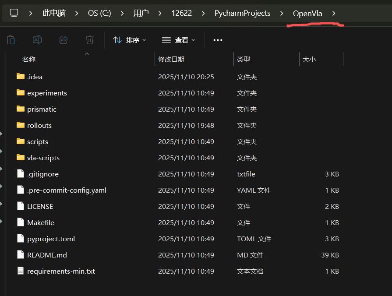Select the pyproject.toml file icon

[x=21, y=238]
